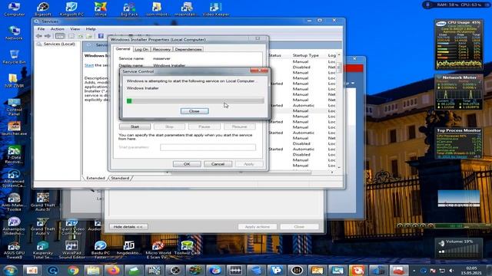
Task: Click the Start service button
Action: point(135,127)
